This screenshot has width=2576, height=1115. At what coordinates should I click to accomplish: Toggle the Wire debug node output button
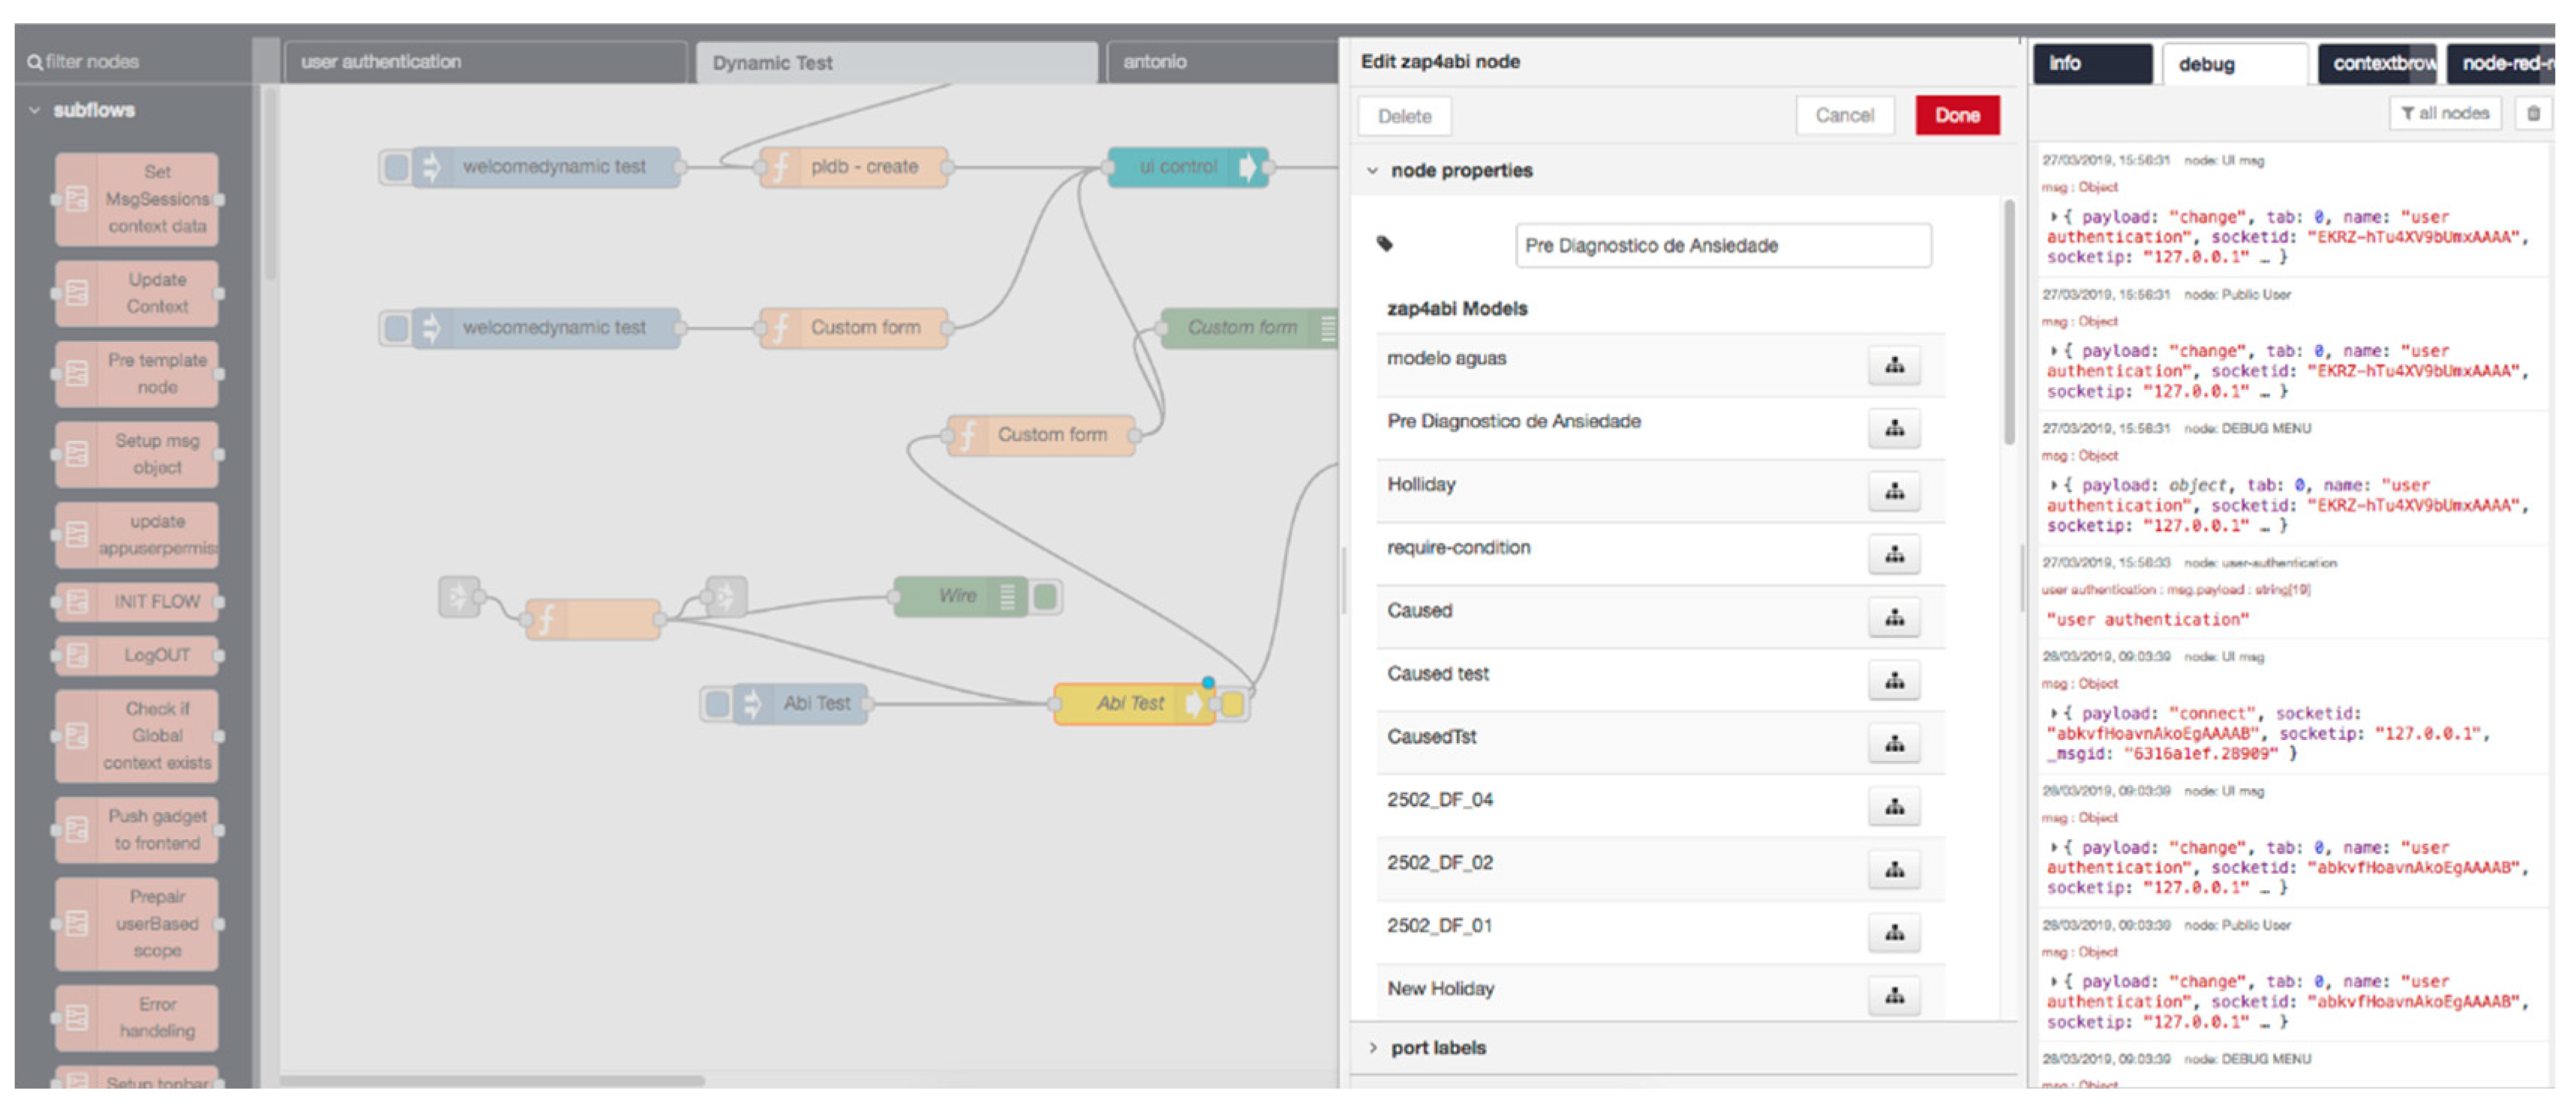click(x=1045, y=597)
